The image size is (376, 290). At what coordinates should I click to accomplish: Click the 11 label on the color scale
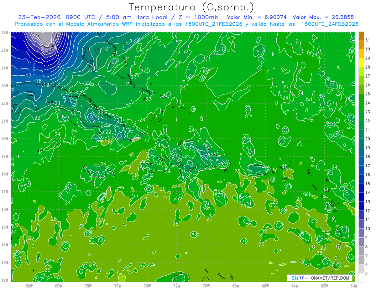pyautogui.click(x=368, y=220)
